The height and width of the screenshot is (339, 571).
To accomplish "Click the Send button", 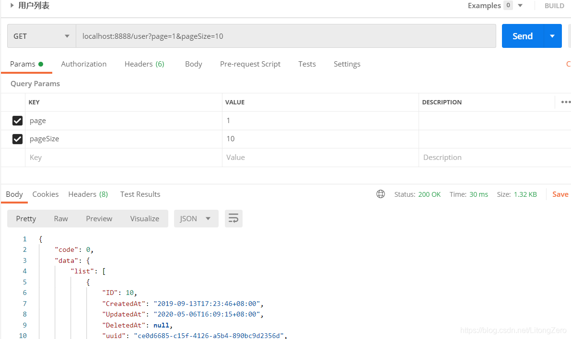I will point(523,36).
